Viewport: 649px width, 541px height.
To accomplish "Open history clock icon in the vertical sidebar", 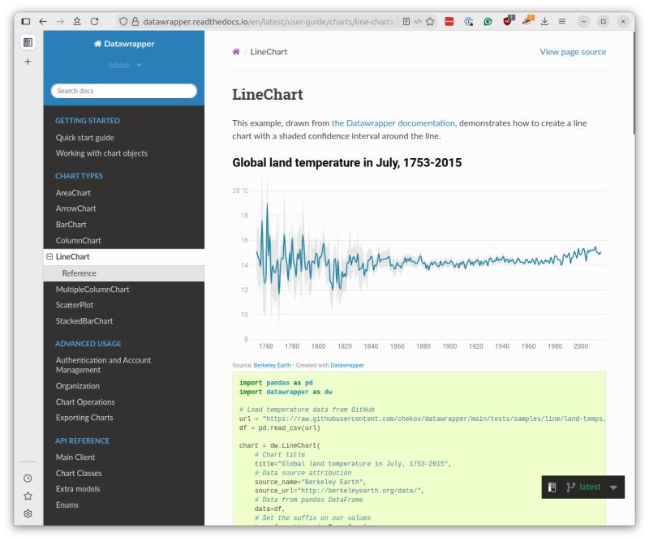I will tap(28, 478).
